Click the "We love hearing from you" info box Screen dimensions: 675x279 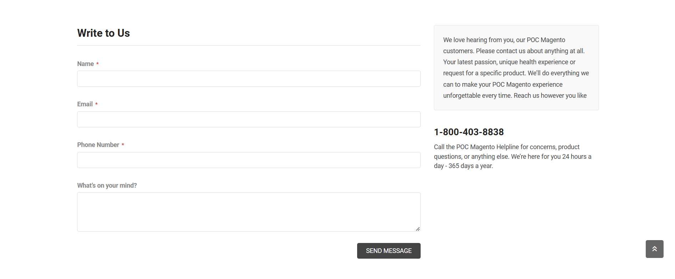516,67
